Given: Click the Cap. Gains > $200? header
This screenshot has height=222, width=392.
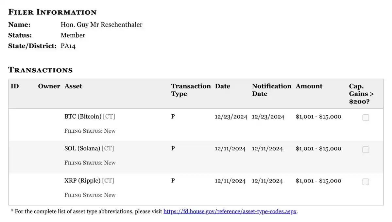Looking at the screenshot, I should [361, 94].
